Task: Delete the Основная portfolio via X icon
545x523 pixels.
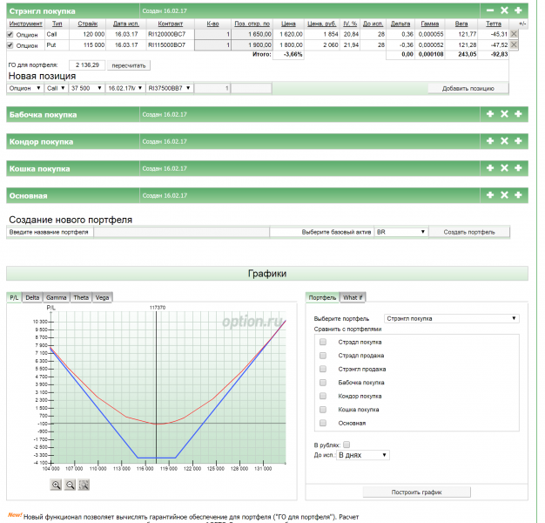Action: click(504, 195)
